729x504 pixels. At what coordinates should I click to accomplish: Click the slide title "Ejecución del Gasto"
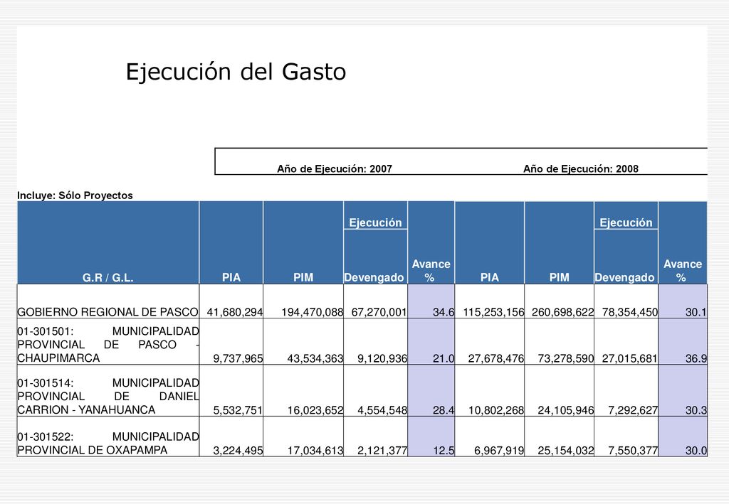[236, 72]
